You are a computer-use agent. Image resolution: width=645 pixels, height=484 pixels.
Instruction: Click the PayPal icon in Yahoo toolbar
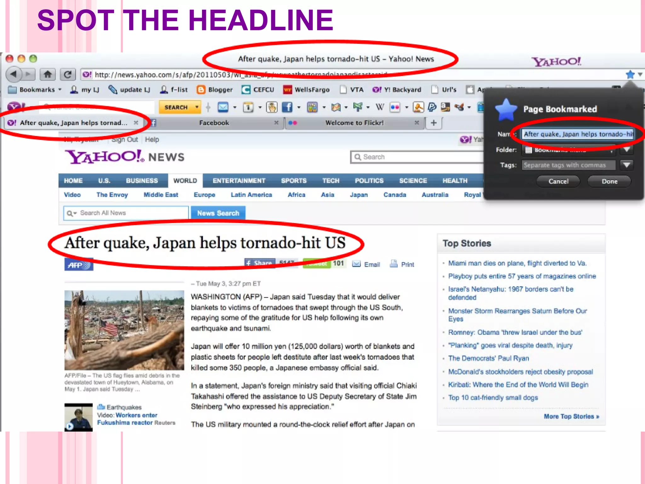tap(432, 107)
